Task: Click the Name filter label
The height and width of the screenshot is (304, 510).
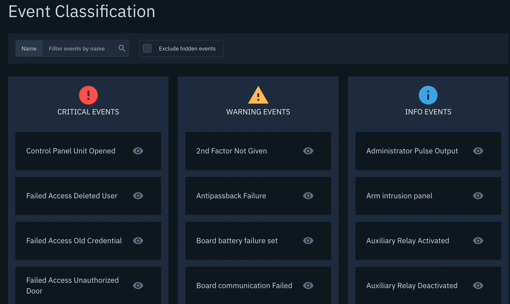Action: (x=29, y=48)
